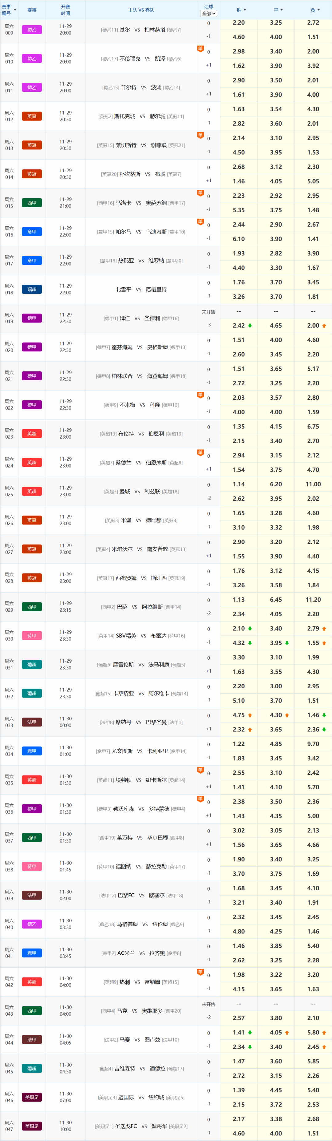The width and height of the screenshot is (332, 1141).
Task: Open team 巴黎圣曼 in match 033
Action: coord(156,722)
